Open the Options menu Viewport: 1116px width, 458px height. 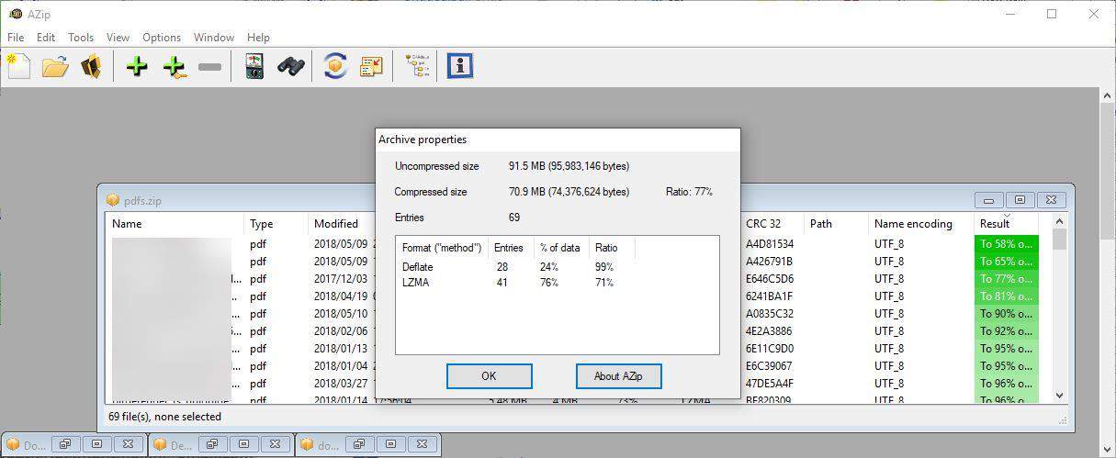point(162,38)
